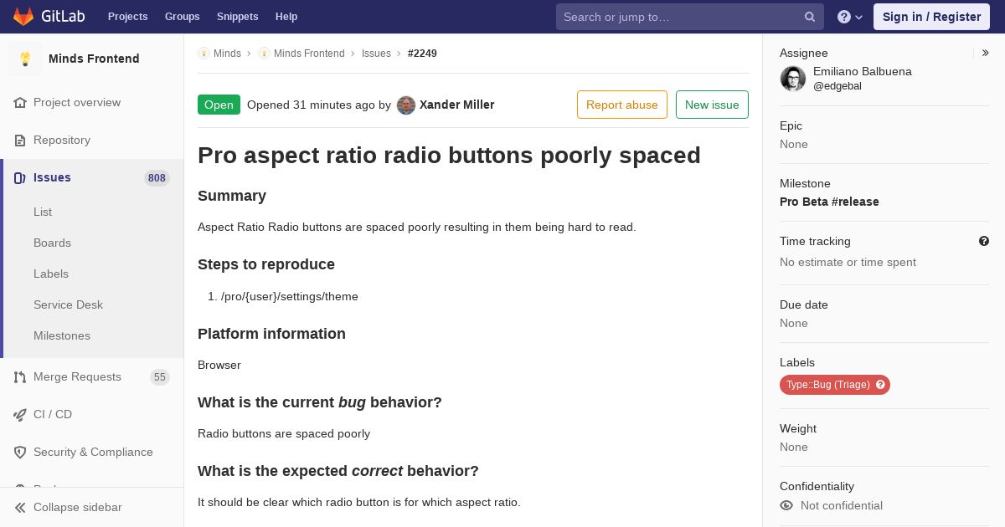
Task: Open Security & Compliance in sidebar
Action: [x=92, y=453]
